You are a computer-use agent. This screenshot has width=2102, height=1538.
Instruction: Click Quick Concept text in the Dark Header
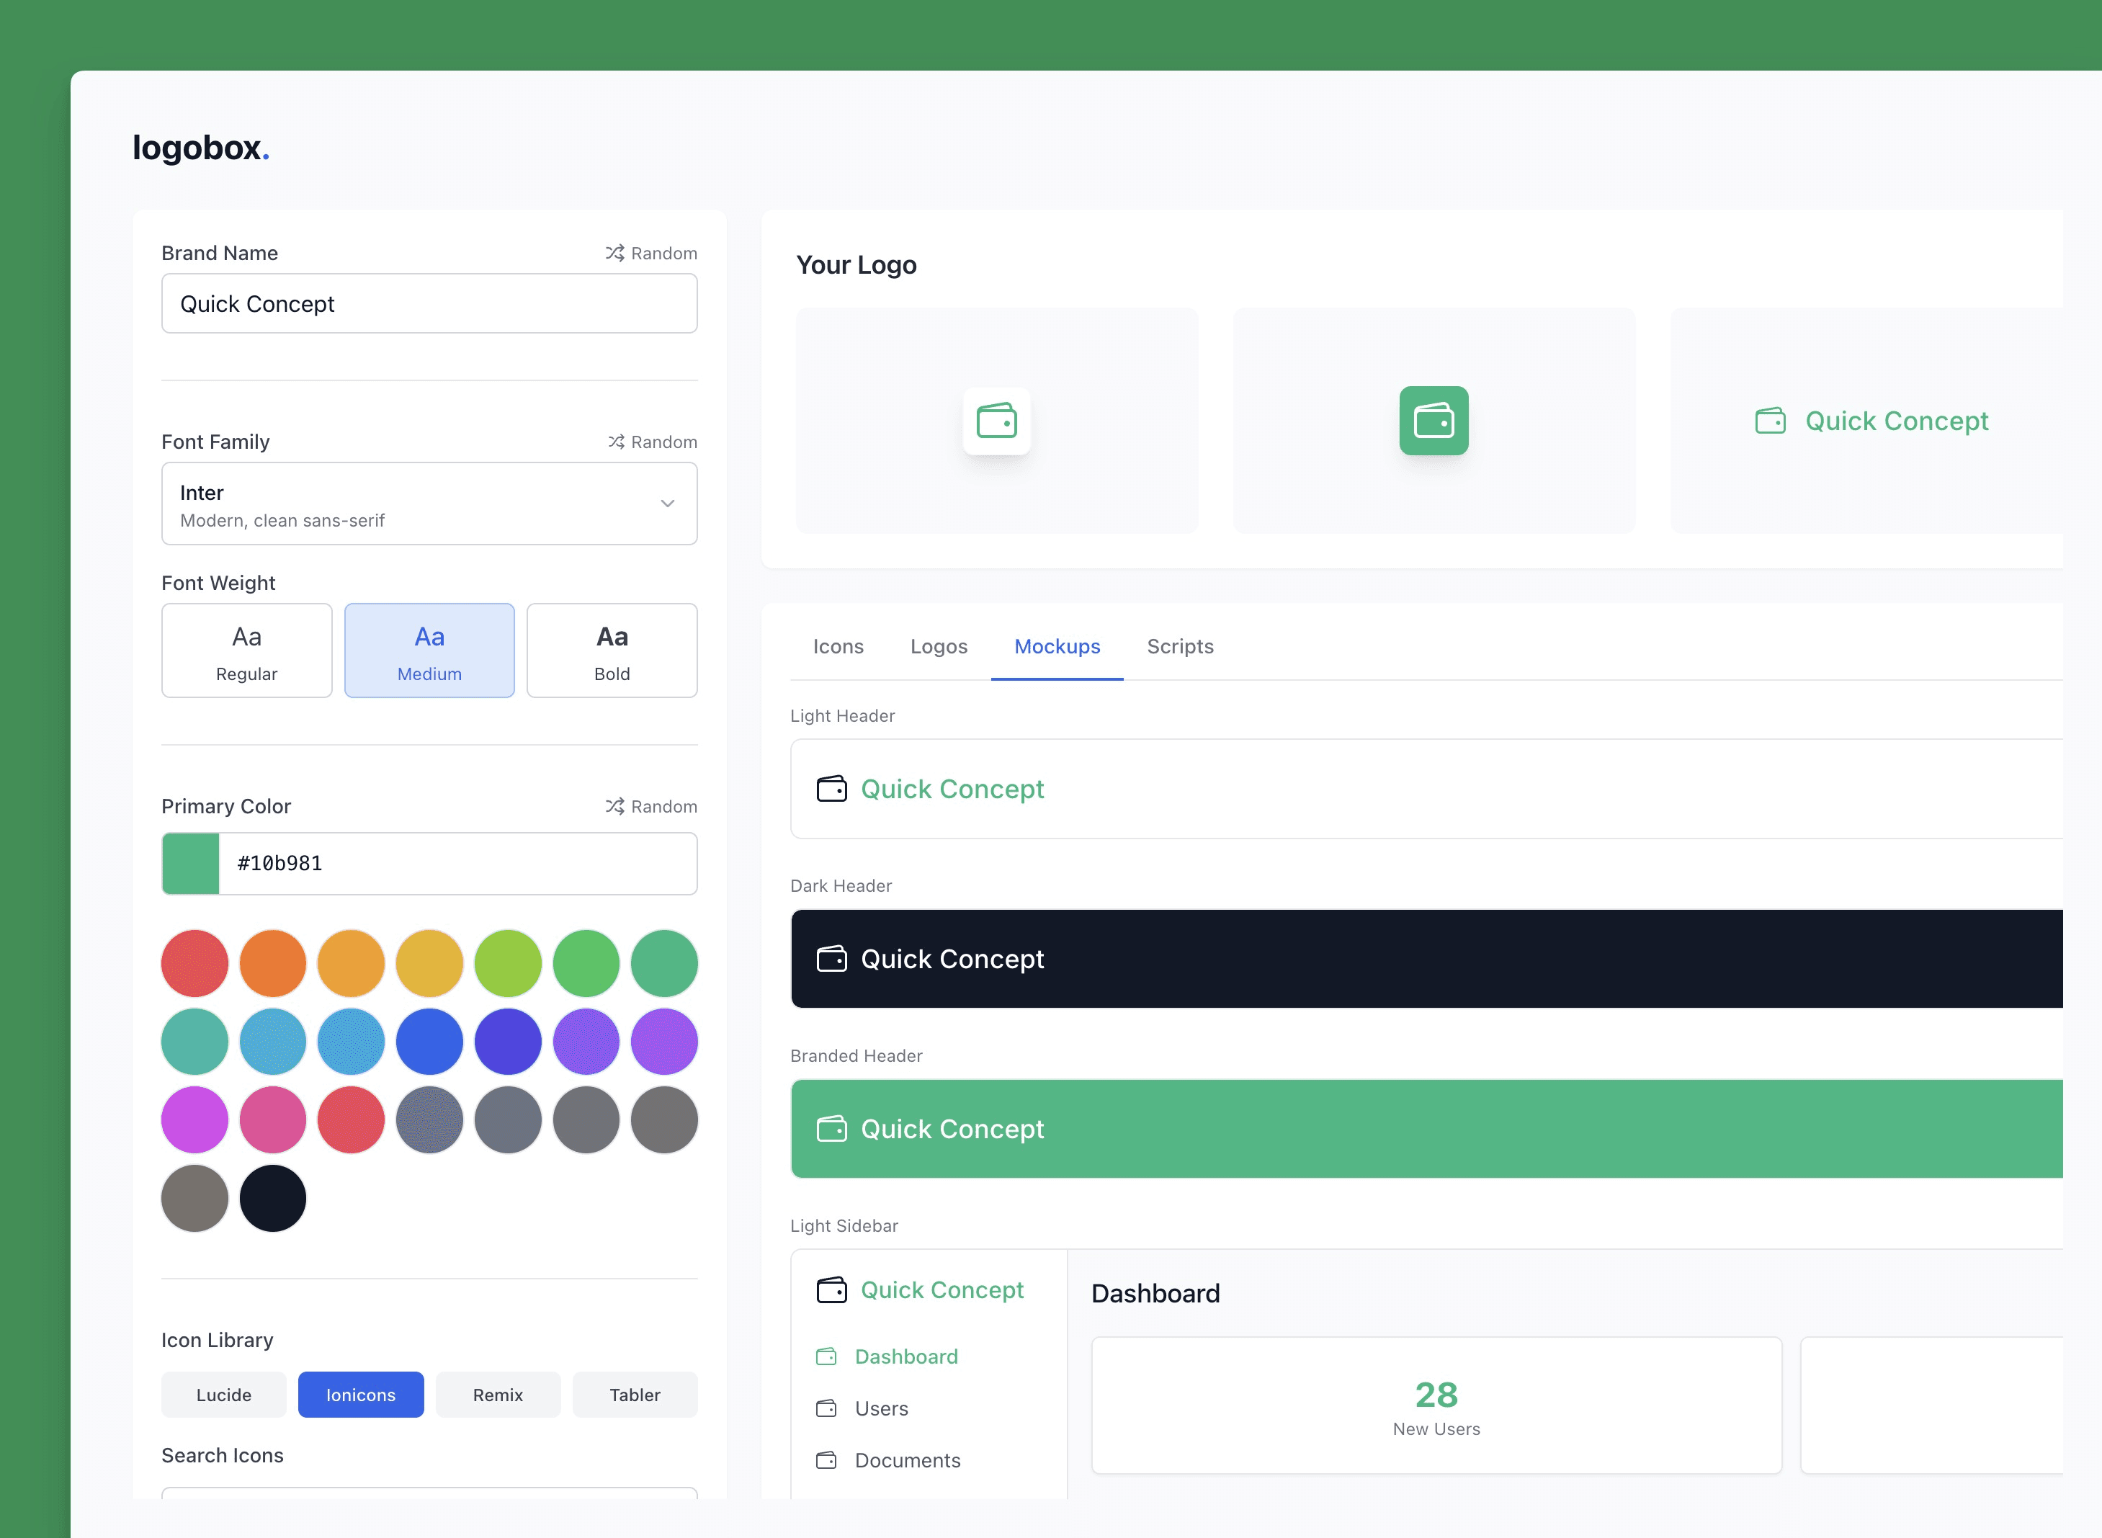(x=952, y=959)
